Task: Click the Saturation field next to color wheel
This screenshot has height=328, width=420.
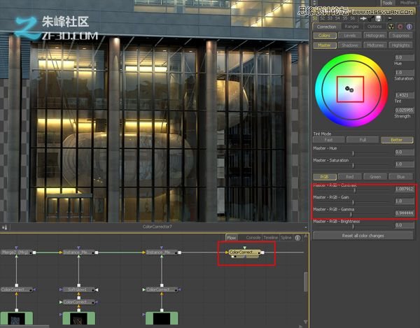Action: tap(405, 73)
